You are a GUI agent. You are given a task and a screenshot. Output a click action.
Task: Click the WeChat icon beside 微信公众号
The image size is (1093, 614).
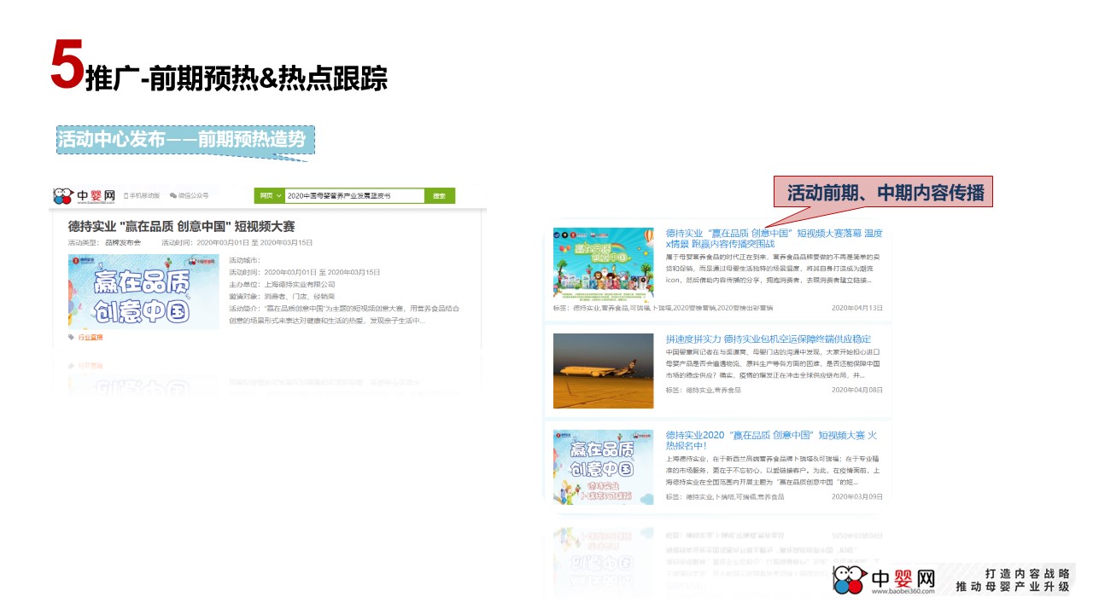click(x=173, y=195)
